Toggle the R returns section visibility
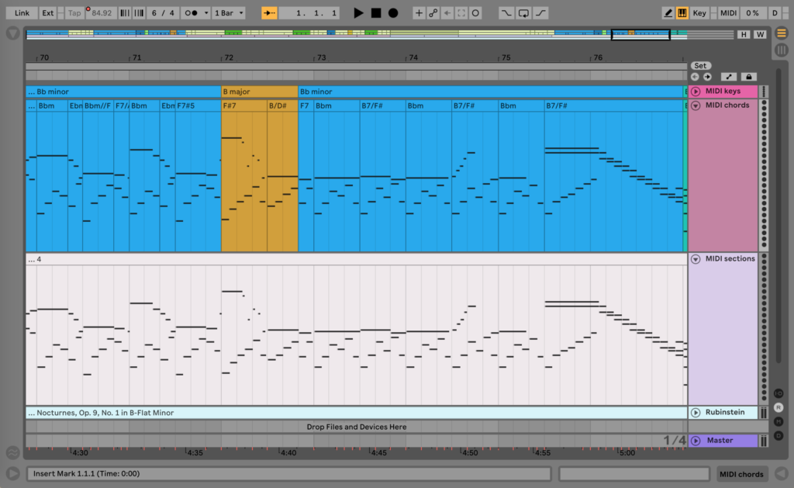This screenshot has height=488, width=794. point(778,407)
